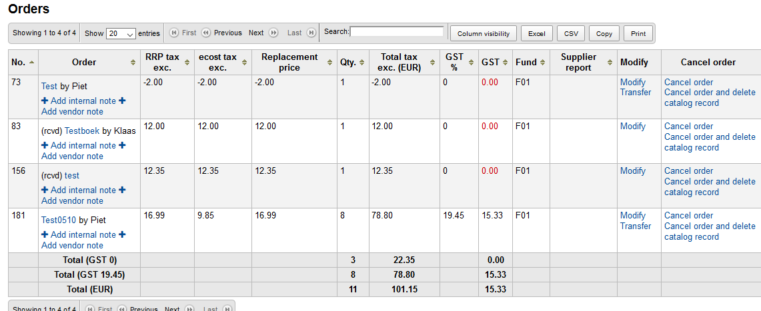Image resolution: width=761 pixels, height=311 pixels.
Task: Cancel order link for order 181
Action: click(x=688, y=216)
